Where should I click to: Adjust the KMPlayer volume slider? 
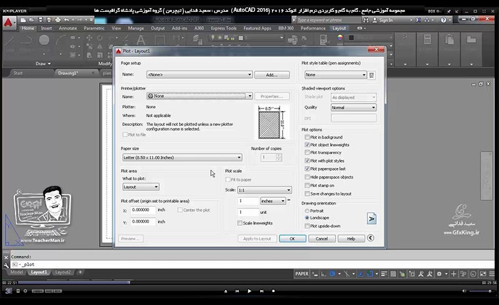pyautogui.click(x=480, y=291)
